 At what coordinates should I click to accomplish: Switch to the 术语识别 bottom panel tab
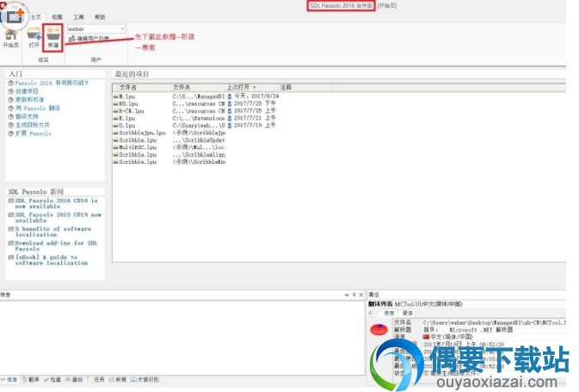(145, 379)
